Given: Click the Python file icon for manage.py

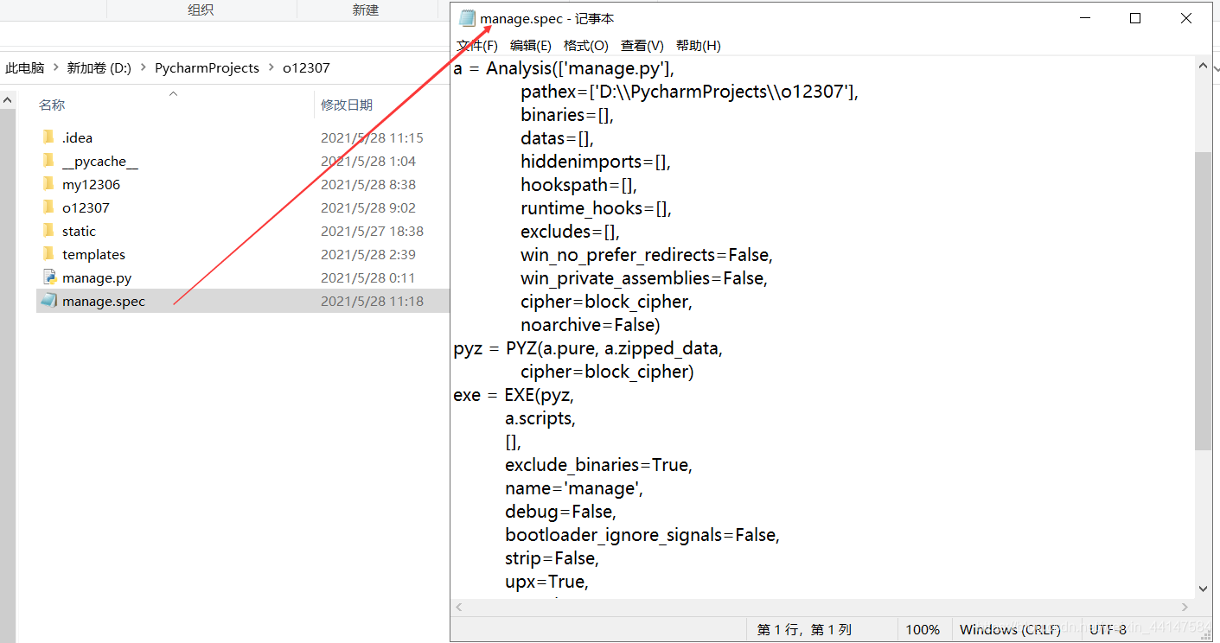Looking at the screenshot, I should (x=49, y=277).
